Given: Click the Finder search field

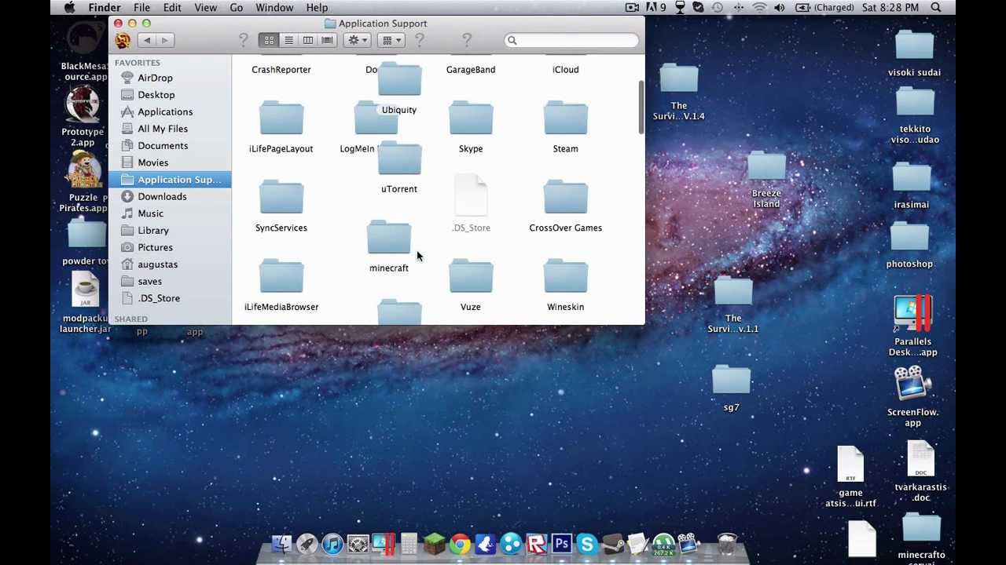Looking at the screenshot, I should coord(571,40).
